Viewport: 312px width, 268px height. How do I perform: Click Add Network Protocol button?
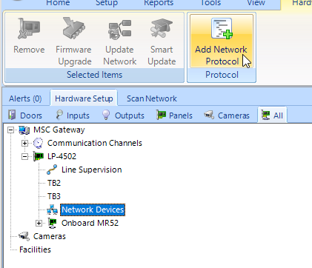click(x=222, y=41)
